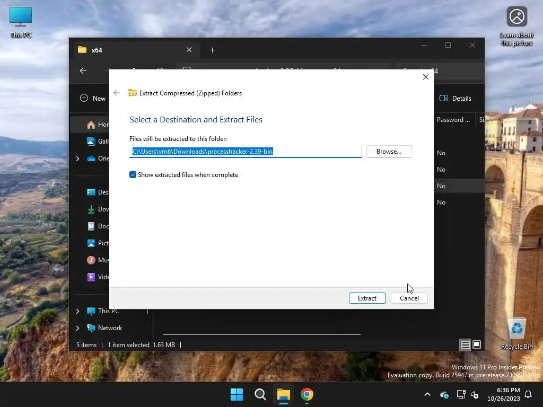
Task: Select This PC in navigation pane
Action: click(x=103, y=311)
